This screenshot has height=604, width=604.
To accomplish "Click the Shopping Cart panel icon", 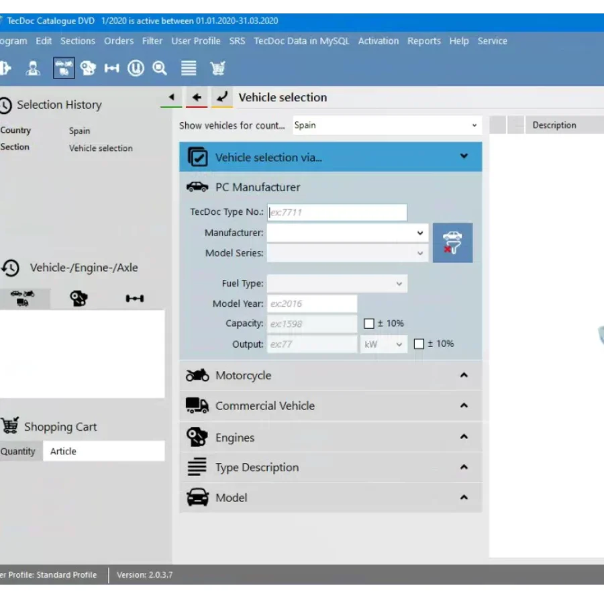I will click(x=9, y=425).
